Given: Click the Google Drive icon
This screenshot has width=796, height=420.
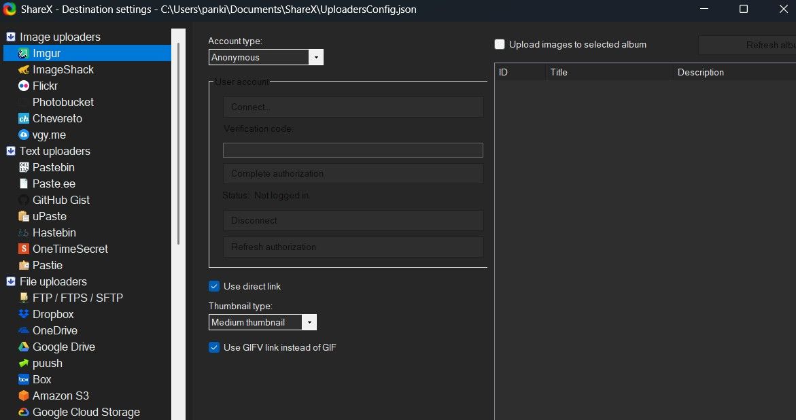Looking at the screenshot, I should click(23, 347).
